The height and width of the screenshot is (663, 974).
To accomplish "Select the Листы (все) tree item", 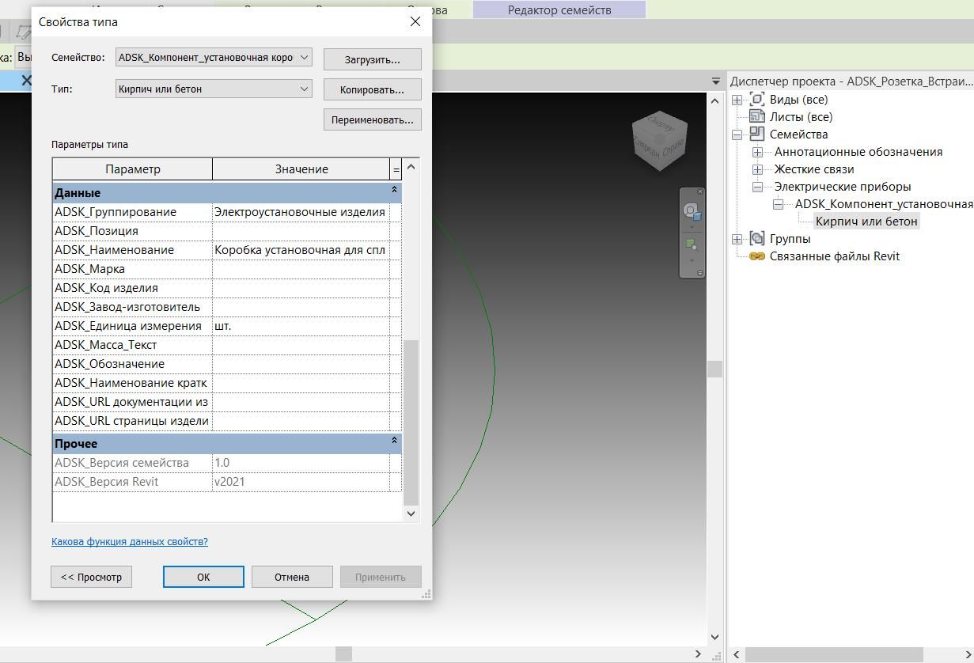I will 801,117.
